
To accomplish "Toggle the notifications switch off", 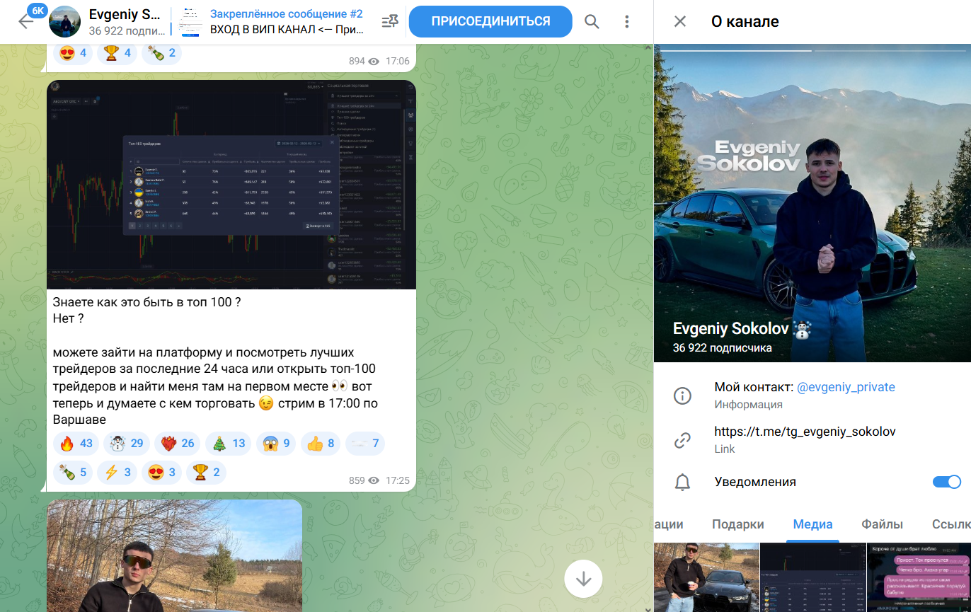I will [946, 482].
